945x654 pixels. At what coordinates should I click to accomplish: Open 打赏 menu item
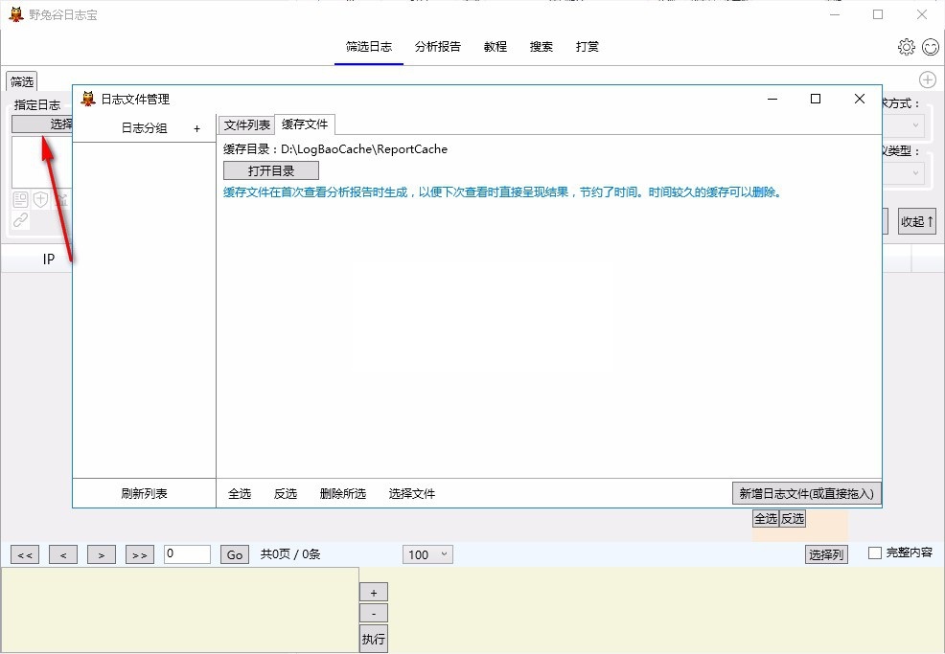pyautogui.click(x=587, y=46)
